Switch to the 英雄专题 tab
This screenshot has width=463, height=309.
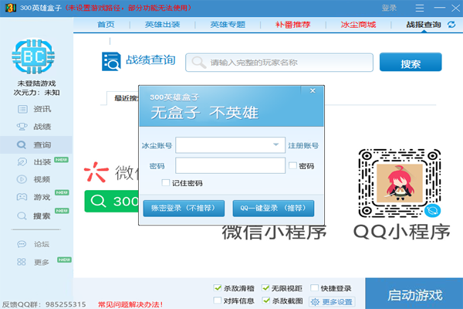click(x=228, y=25)
